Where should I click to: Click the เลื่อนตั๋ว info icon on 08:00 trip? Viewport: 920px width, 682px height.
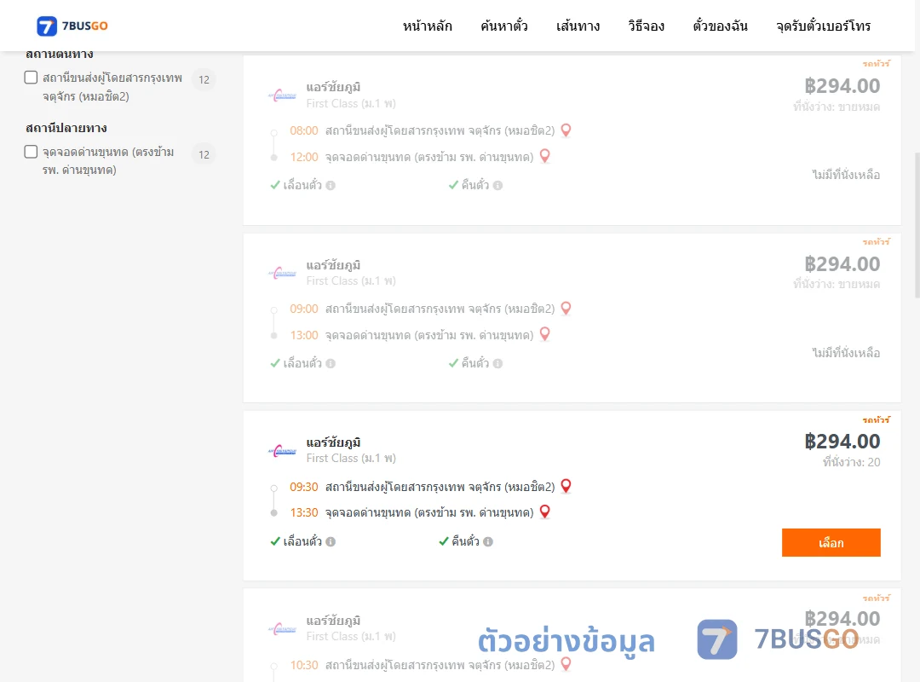[331, 186]
